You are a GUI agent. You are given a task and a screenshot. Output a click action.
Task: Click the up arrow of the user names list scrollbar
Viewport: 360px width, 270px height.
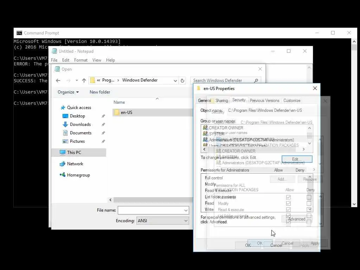click(x=309, y=128)
